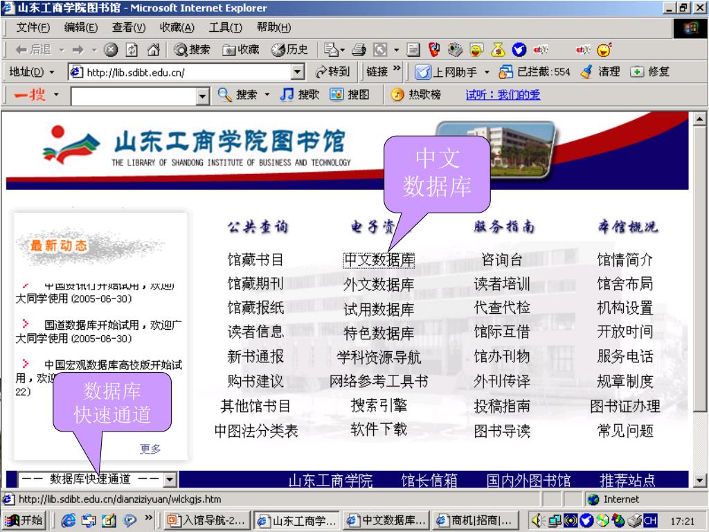Image resolution: width=709 pixels, height=532 pixels.
Task: Click the print icon in toolbar
Action: [x=359, y=50]
